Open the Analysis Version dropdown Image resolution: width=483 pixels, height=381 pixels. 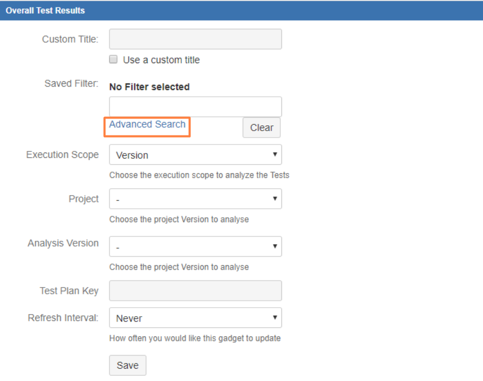195,247
